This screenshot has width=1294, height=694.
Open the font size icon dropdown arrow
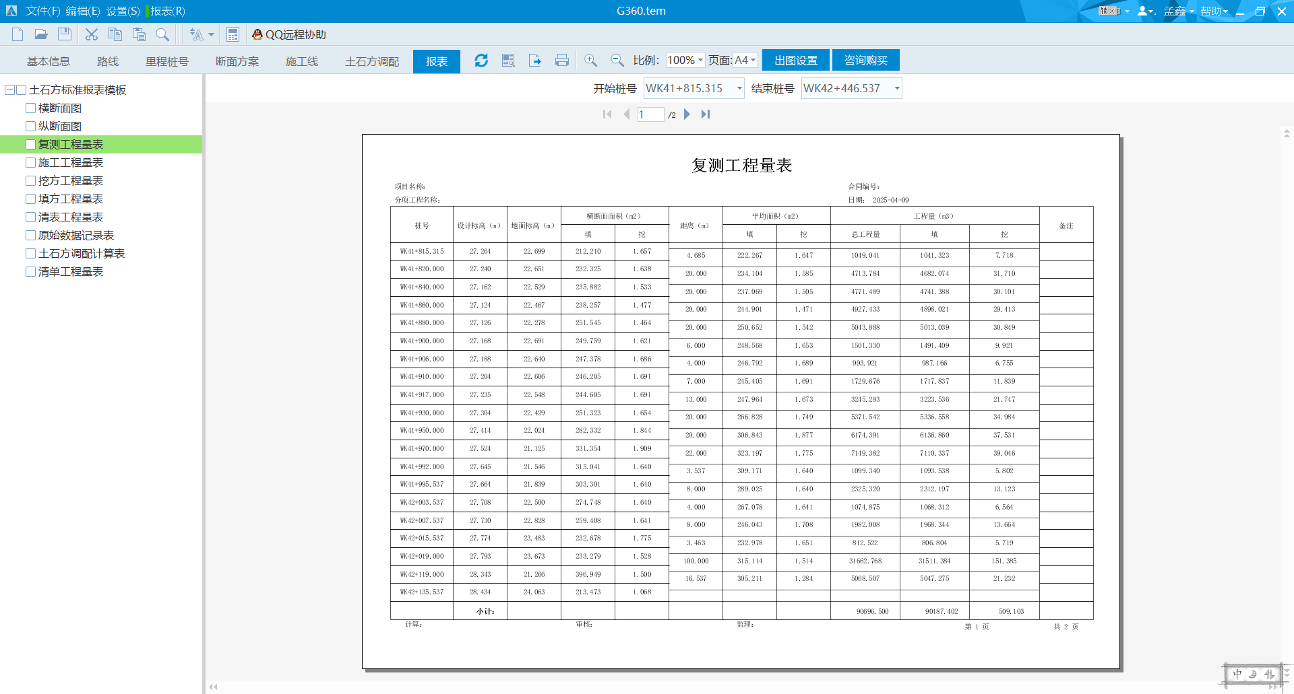[x=211, y=34]
